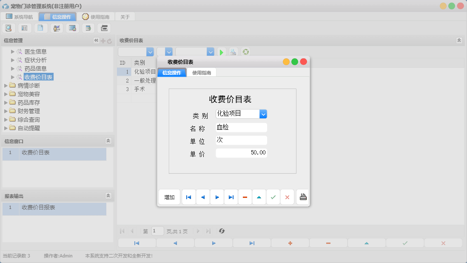Cancel edits with the red X icon

pyautogui.click(x=287, y=197)
